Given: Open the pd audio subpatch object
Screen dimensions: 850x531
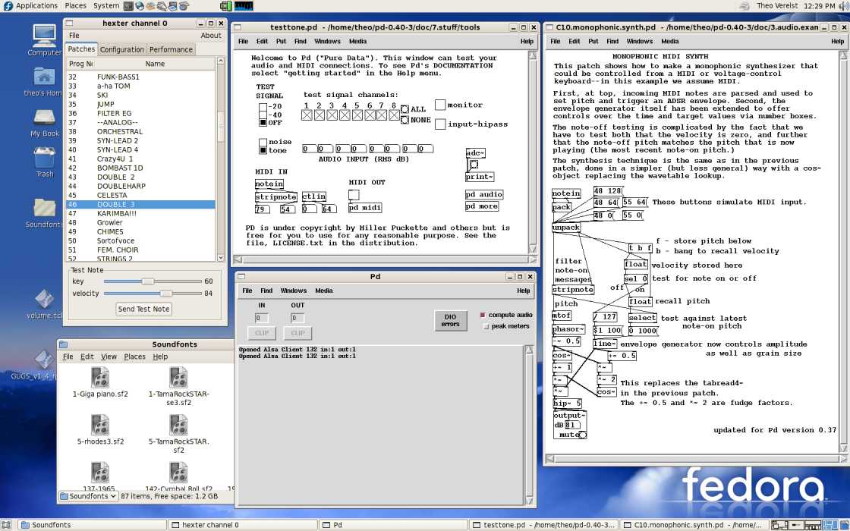Looking at the screenshot, I should pyautogui.click(x=484, y=194).
